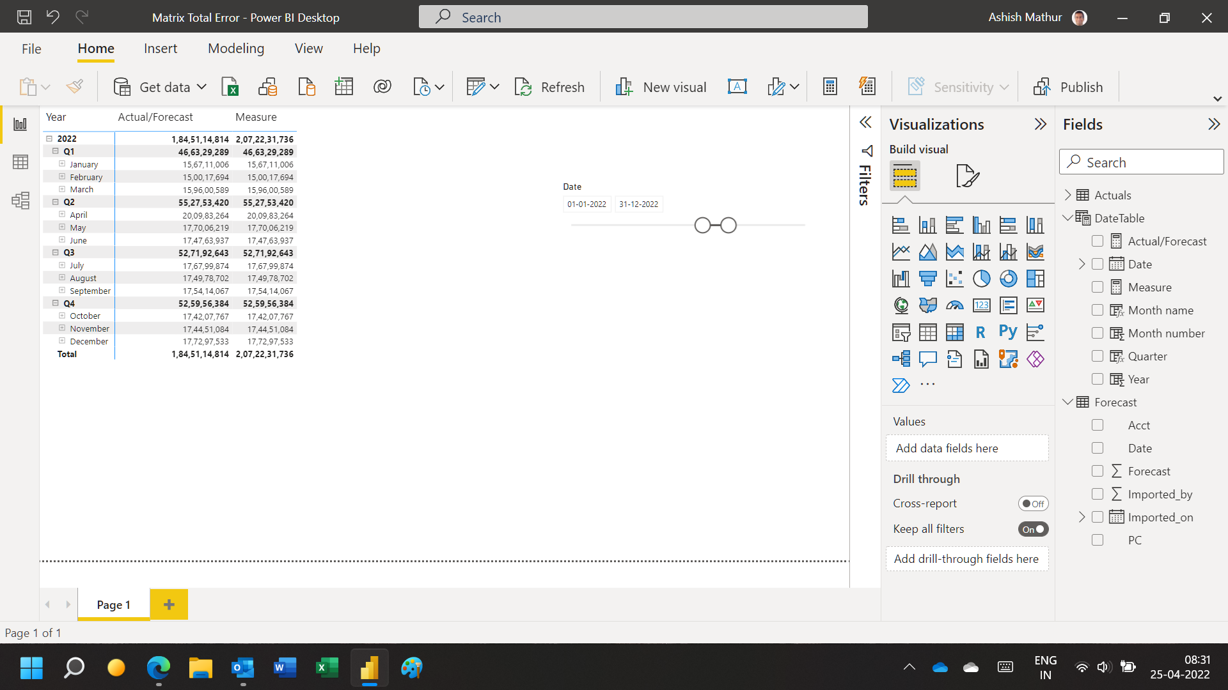Screen dimensions: 1228x690
Task: Open the Model view in left sidebar
Action: coord(20,201)
